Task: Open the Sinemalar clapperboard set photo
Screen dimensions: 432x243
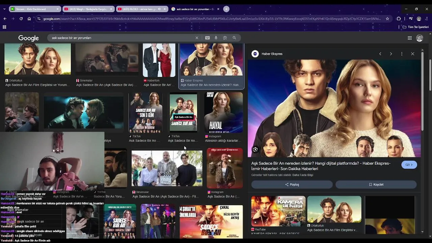Action: 167,168
